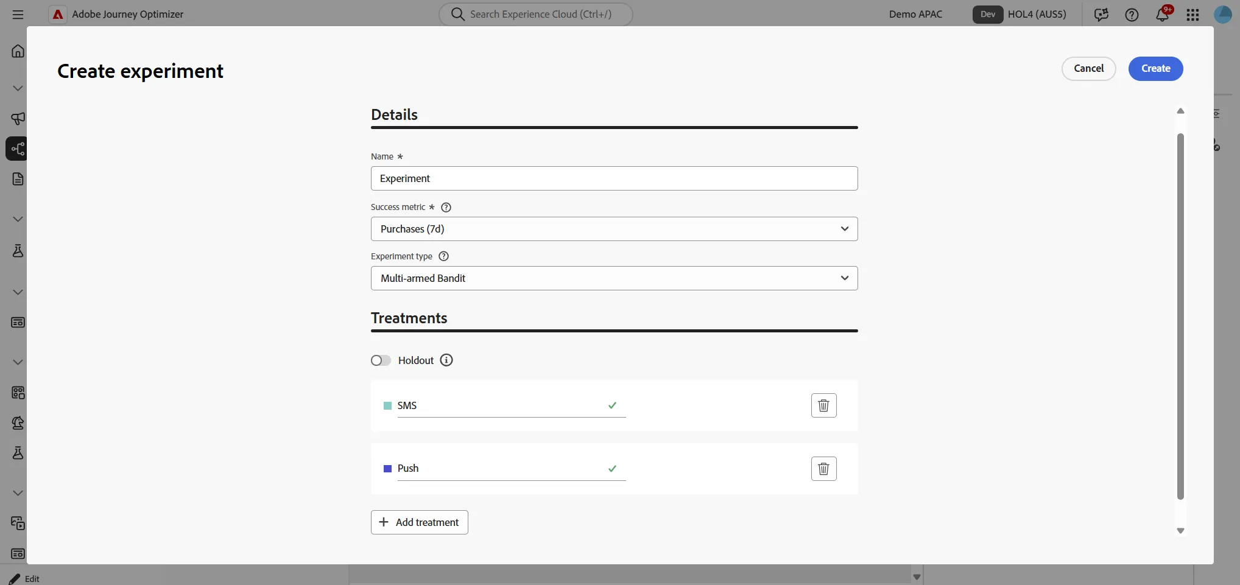
Task: Open the hamburger navigation menu
Action: click(x=18, y=14)
